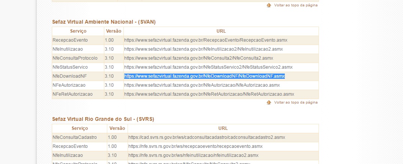Image resolution: width=403 pixels, height=164 pixels.
Task: Select the SVAN 'RecepcaoEvento' service cell
Action: click(x=78, y=40)
